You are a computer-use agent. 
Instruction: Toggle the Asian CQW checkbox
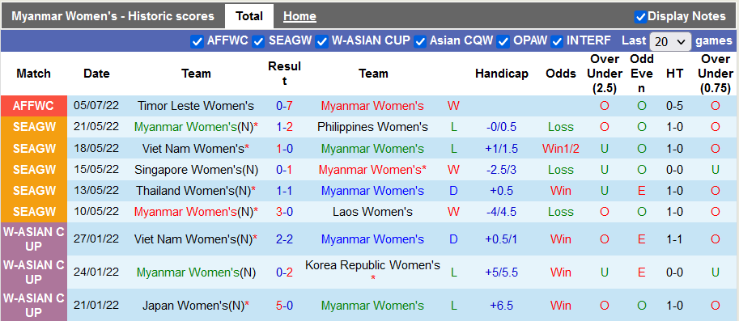420,41
